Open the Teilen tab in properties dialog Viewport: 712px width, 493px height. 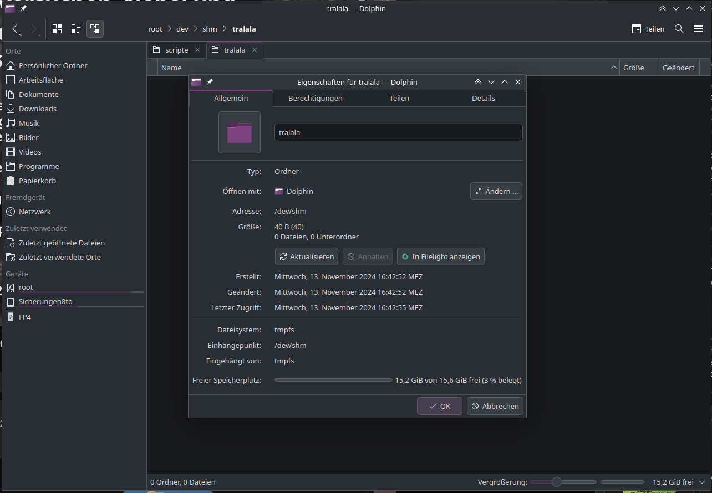pyautogui.click(x=399, y=98)
